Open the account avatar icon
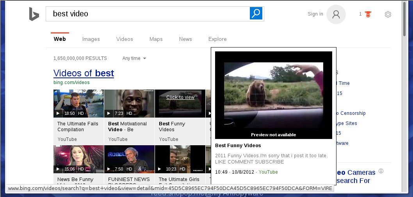This screenshot has width=413, height=197. click(336, 14)
